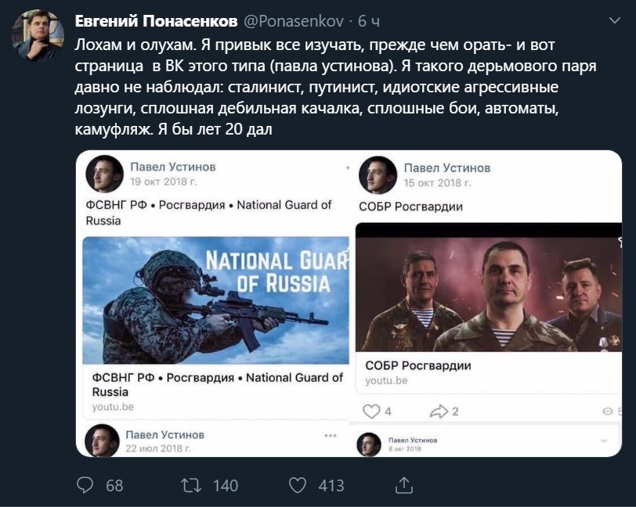Open the tweet share icon
636x507 pixels.
[403, 485]
